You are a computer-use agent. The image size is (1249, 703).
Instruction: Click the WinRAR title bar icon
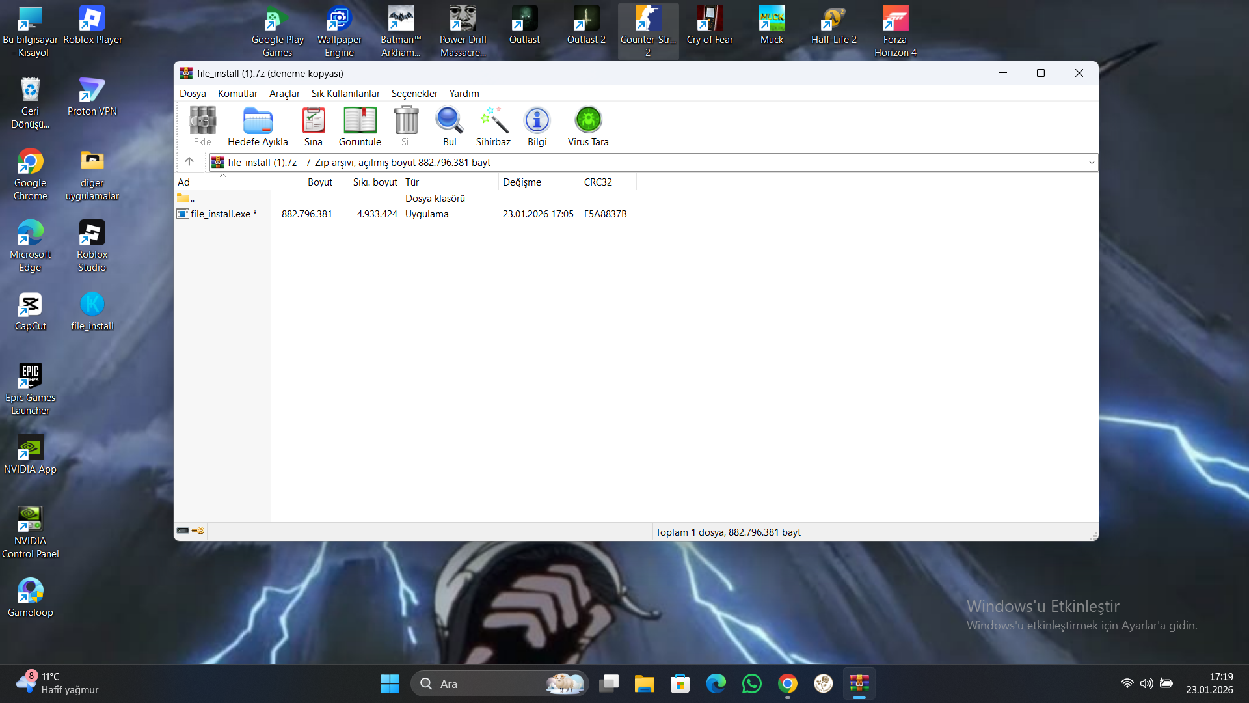[186, 73]
